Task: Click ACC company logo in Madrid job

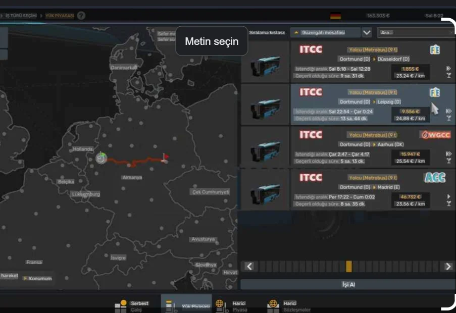Action: 435,177
